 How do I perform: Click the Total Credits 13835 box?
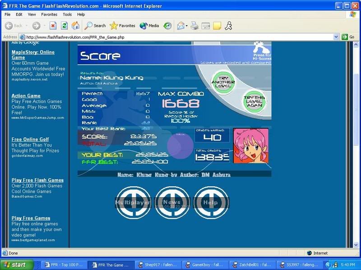(x=212, y=155)
